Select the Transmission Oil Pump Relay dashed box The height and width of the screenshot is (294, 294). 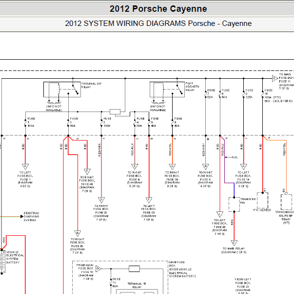[x=286, y=202]
